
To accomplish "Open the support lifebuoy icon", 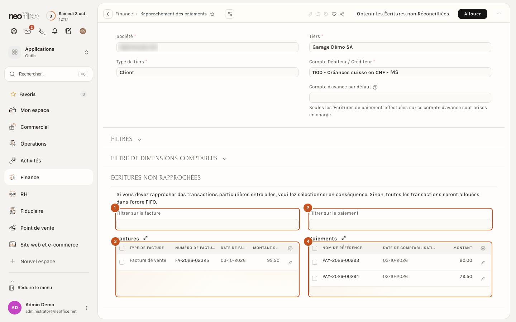I will coord(14,31).
